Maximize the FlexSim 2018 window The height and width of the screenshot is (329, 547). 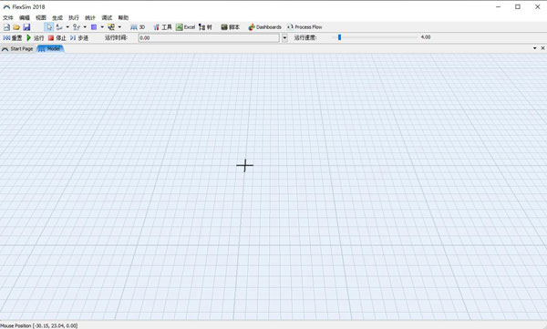[518, 6]
